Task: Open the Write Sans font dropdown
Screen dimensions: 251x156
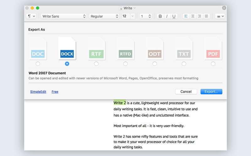Action: pyautogui.click(x=64, y=16)
